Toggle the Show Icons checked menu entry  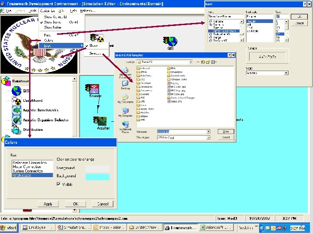(53, 22)
